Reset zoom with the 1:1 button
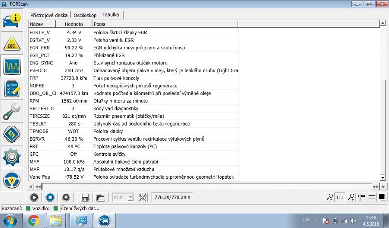The image size is (389, 228). point(340,197)
